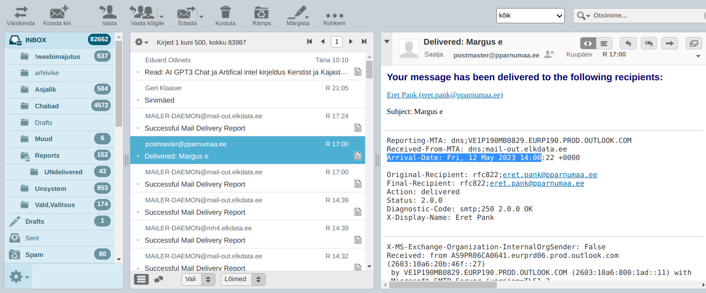Reply using preview header reply arrow
706x293 pixels.
628,43
